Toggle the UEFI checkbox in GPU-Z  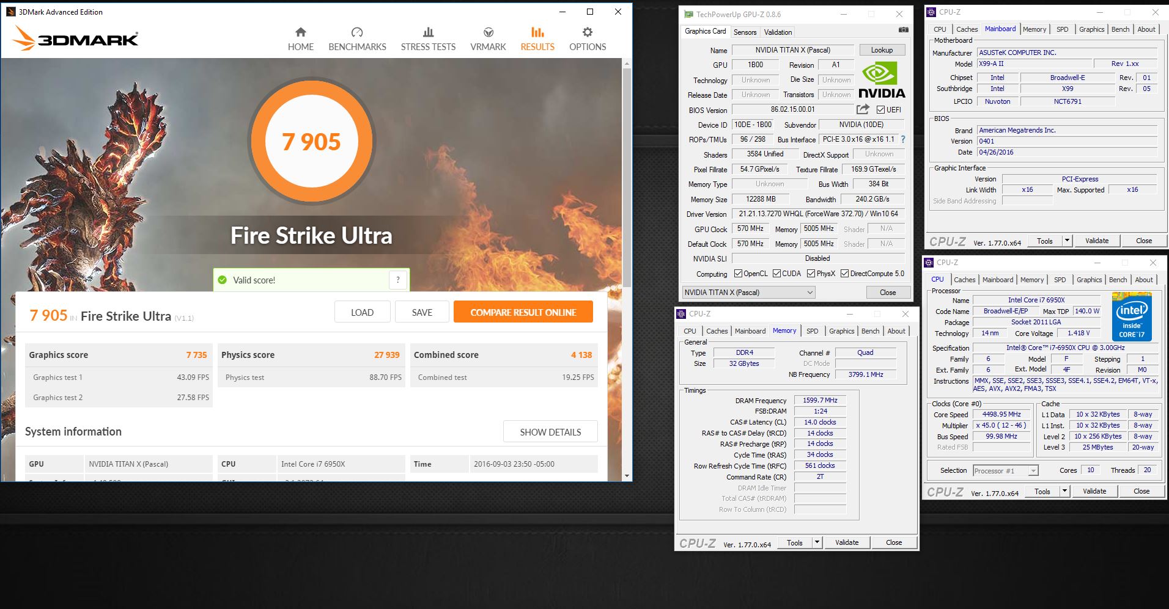(x=880, y=110)
